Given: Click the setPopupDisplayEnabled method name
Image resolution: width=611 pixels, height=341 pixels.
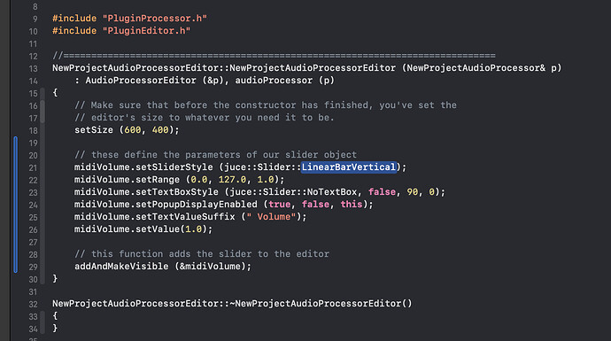Looking at the screenshot, I should [x=197, y=205].
